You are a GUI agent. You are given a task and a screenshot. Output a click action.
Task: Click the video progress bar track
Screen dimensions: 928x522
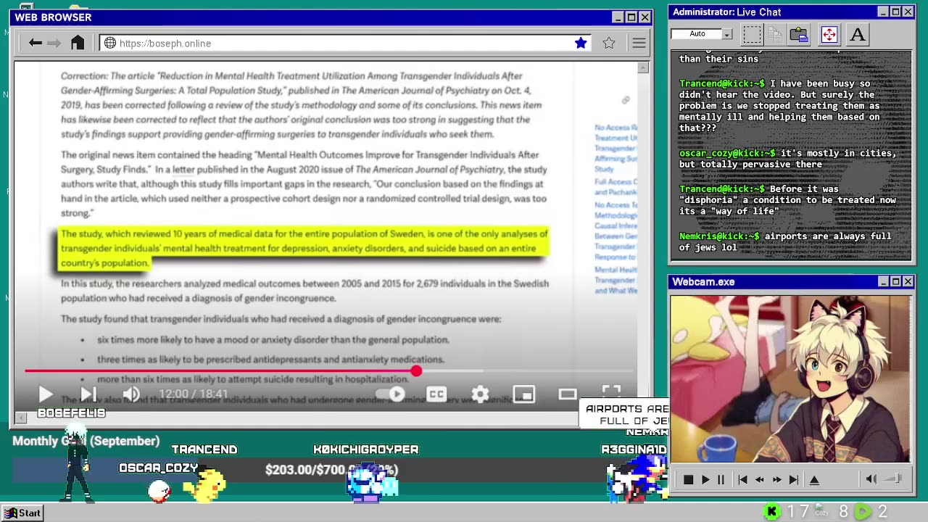(330, 371)
